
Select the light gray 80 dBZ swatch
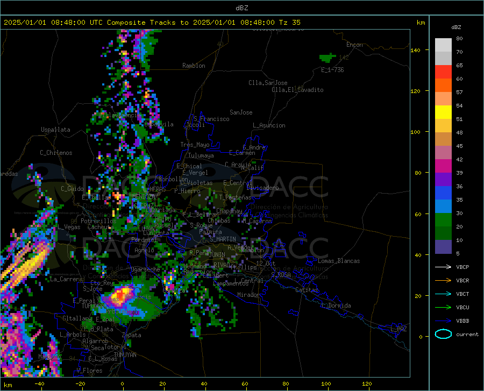tap(443, 45)
